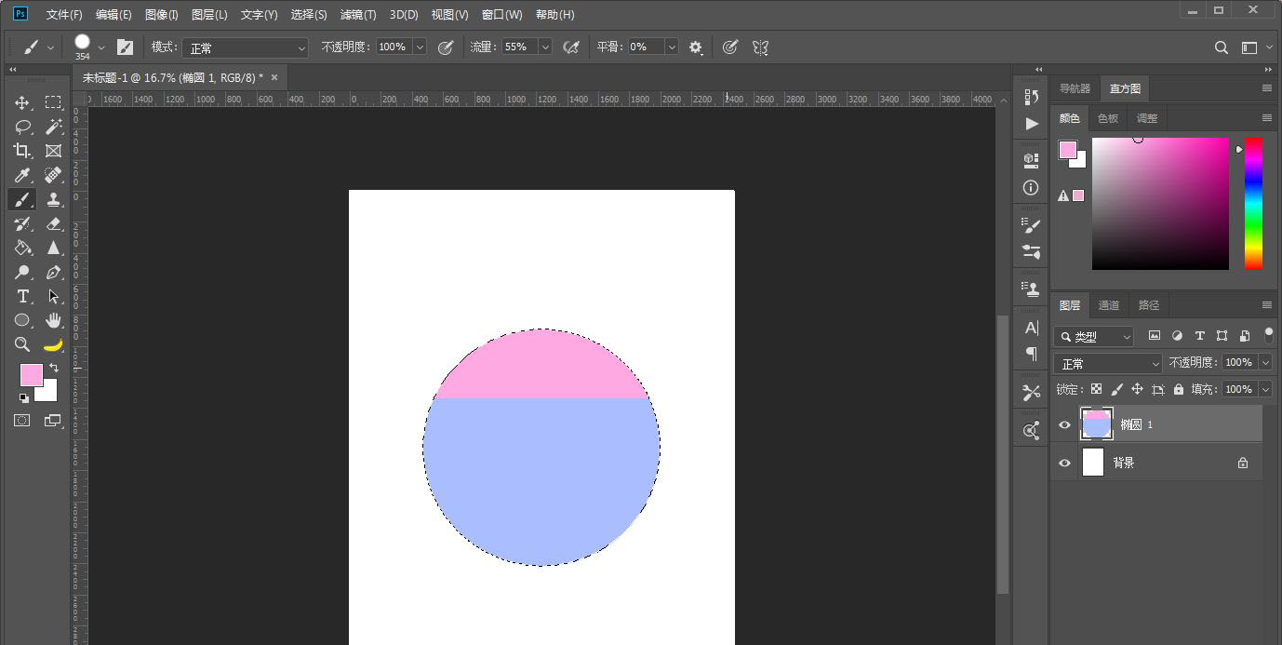Open the 平滑 smoothing dropdown arrow
This screenshot has height=645, width=1282.
click(672, 47)
